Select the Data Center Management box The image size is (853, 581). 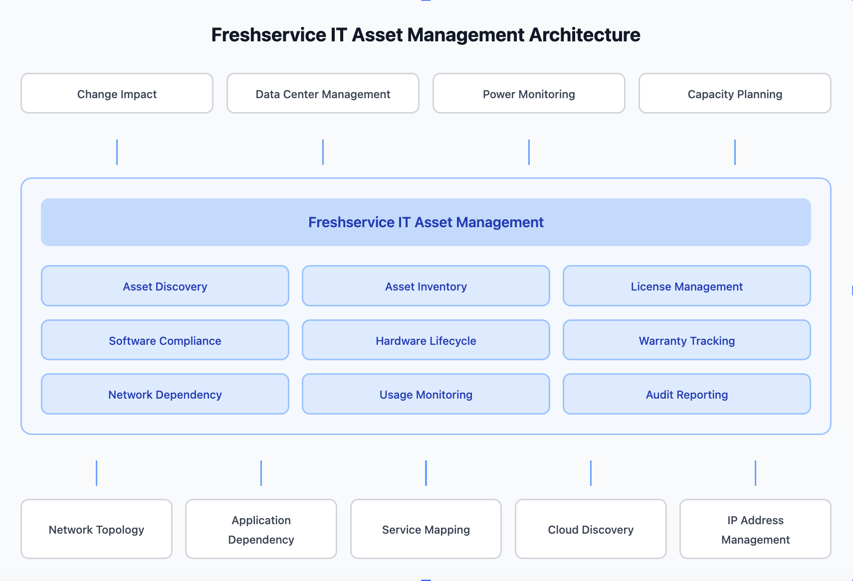tap(323, 94)
